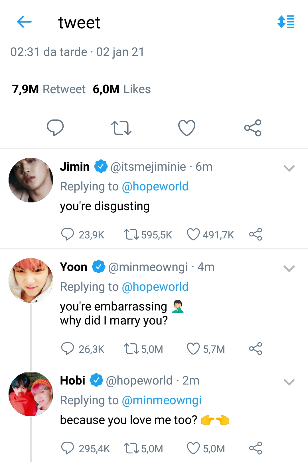This screenshot has width=308, height=462.
Task: View the 6,0M Likes list
Action: point(122,89)
